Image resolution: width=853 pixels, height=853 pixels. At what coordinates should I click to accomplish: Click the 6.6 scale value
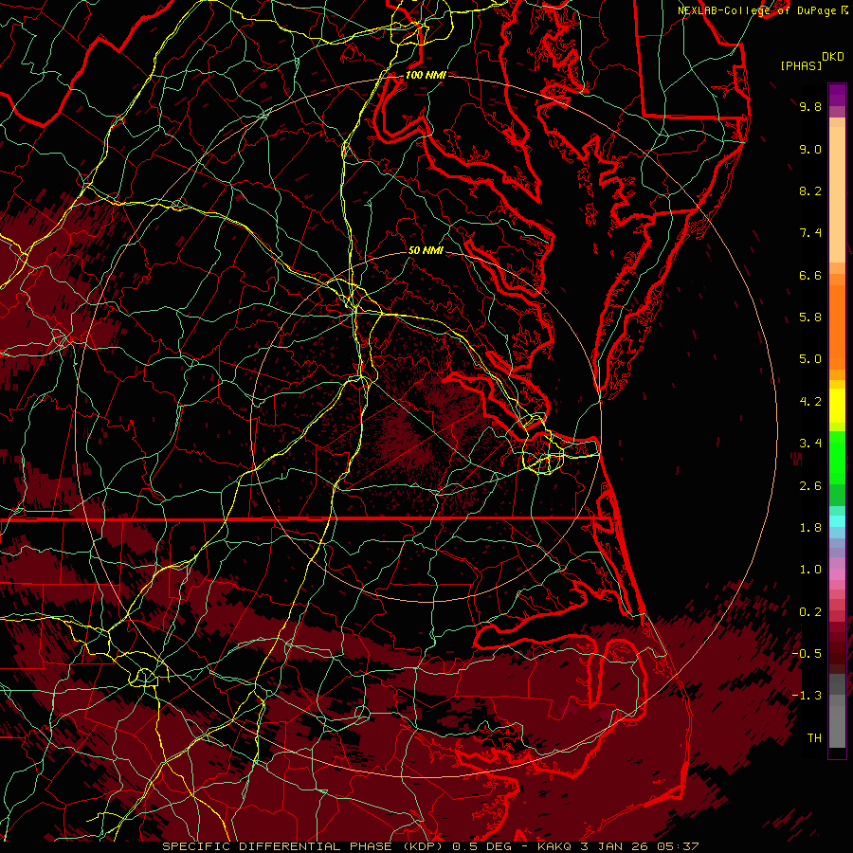click(x=810, y=275)
